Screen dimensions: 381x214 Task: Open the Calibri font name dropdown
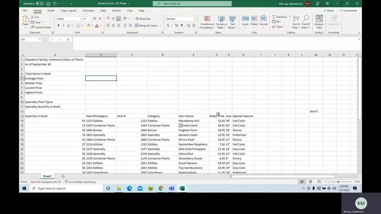(81, 18)
